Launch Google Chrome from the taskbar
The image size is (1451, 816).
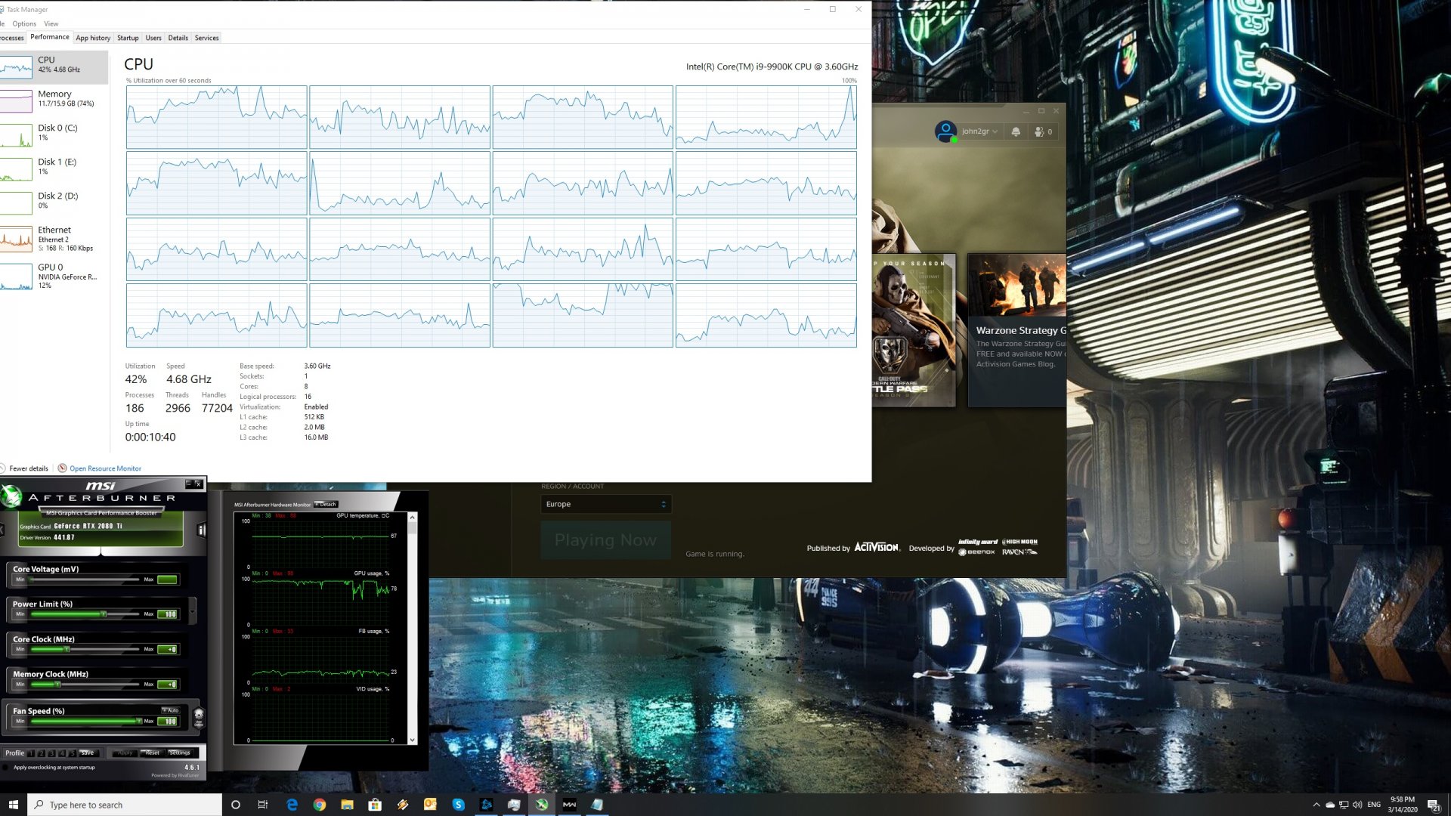320,805
